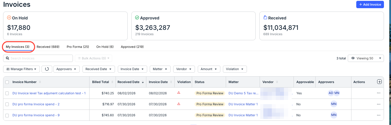Open three-dot actions for Invoice spend - 9
This screenshot has height=125, width=391.
point(379,115)
